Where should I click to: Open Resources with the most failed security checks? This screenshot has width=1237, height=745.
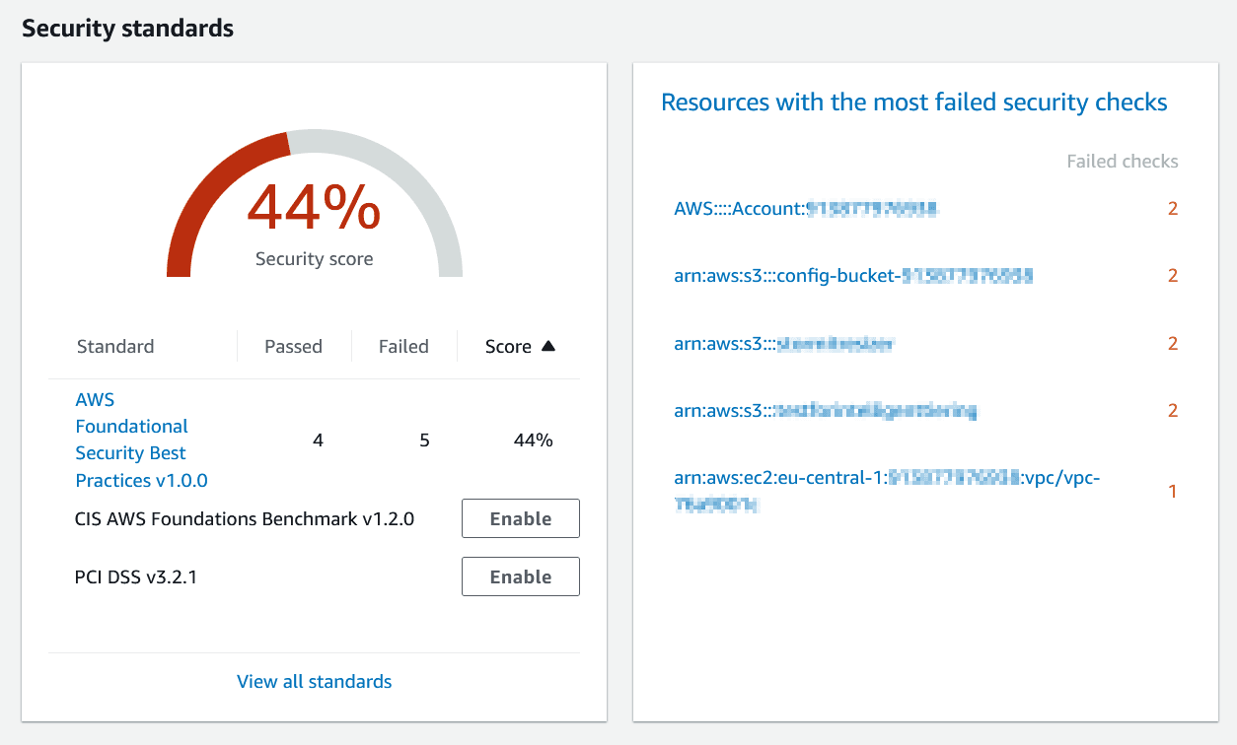[x=914, y=102]
